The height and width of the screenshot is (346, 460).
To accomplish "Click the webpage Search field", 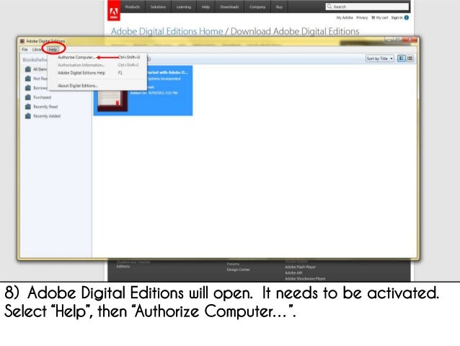I will (367, 7).
